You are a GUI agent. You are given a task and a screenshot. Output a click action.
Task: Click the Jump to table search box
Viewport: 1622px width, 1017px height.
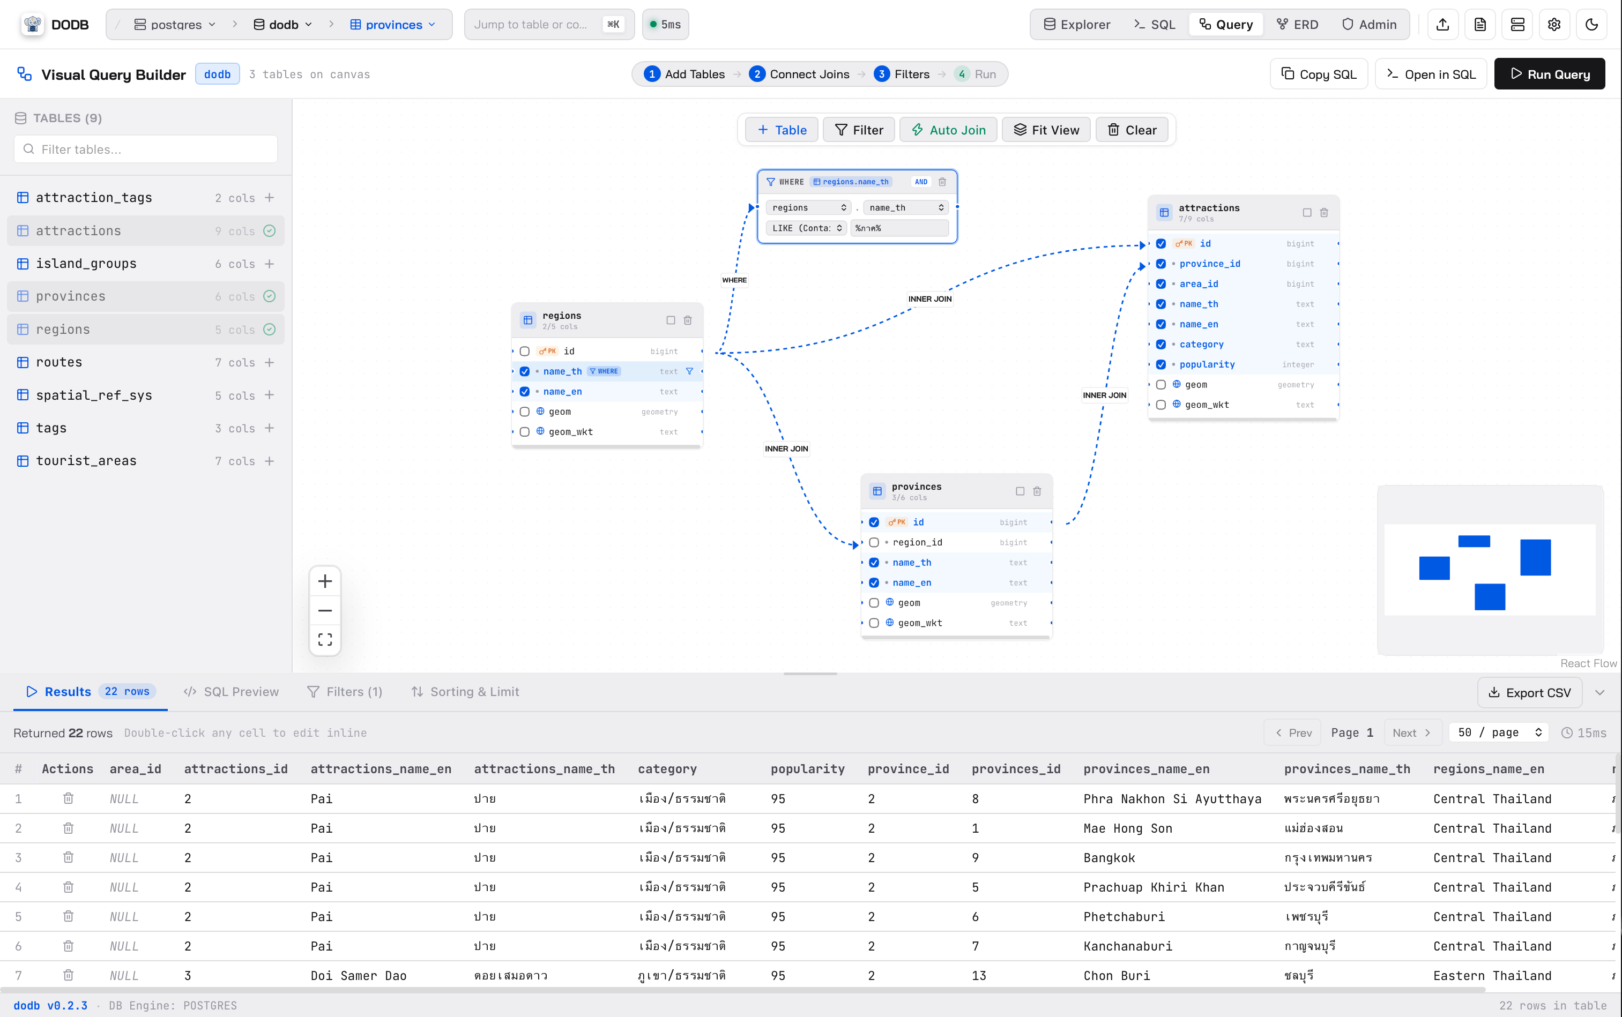click(549, 25)
